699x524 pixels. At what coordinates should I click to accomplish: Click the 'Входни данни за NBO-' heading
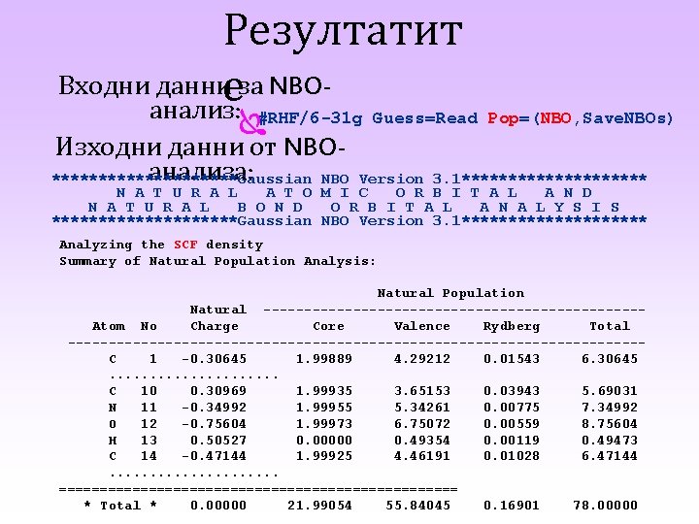click(x=194, y=85)
